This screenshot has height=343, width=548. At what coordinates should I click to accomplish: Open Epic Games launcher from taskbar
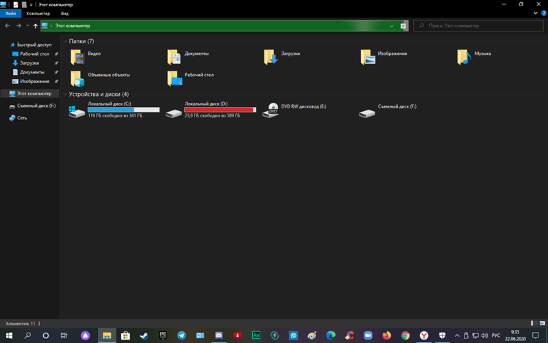point(162,335)
